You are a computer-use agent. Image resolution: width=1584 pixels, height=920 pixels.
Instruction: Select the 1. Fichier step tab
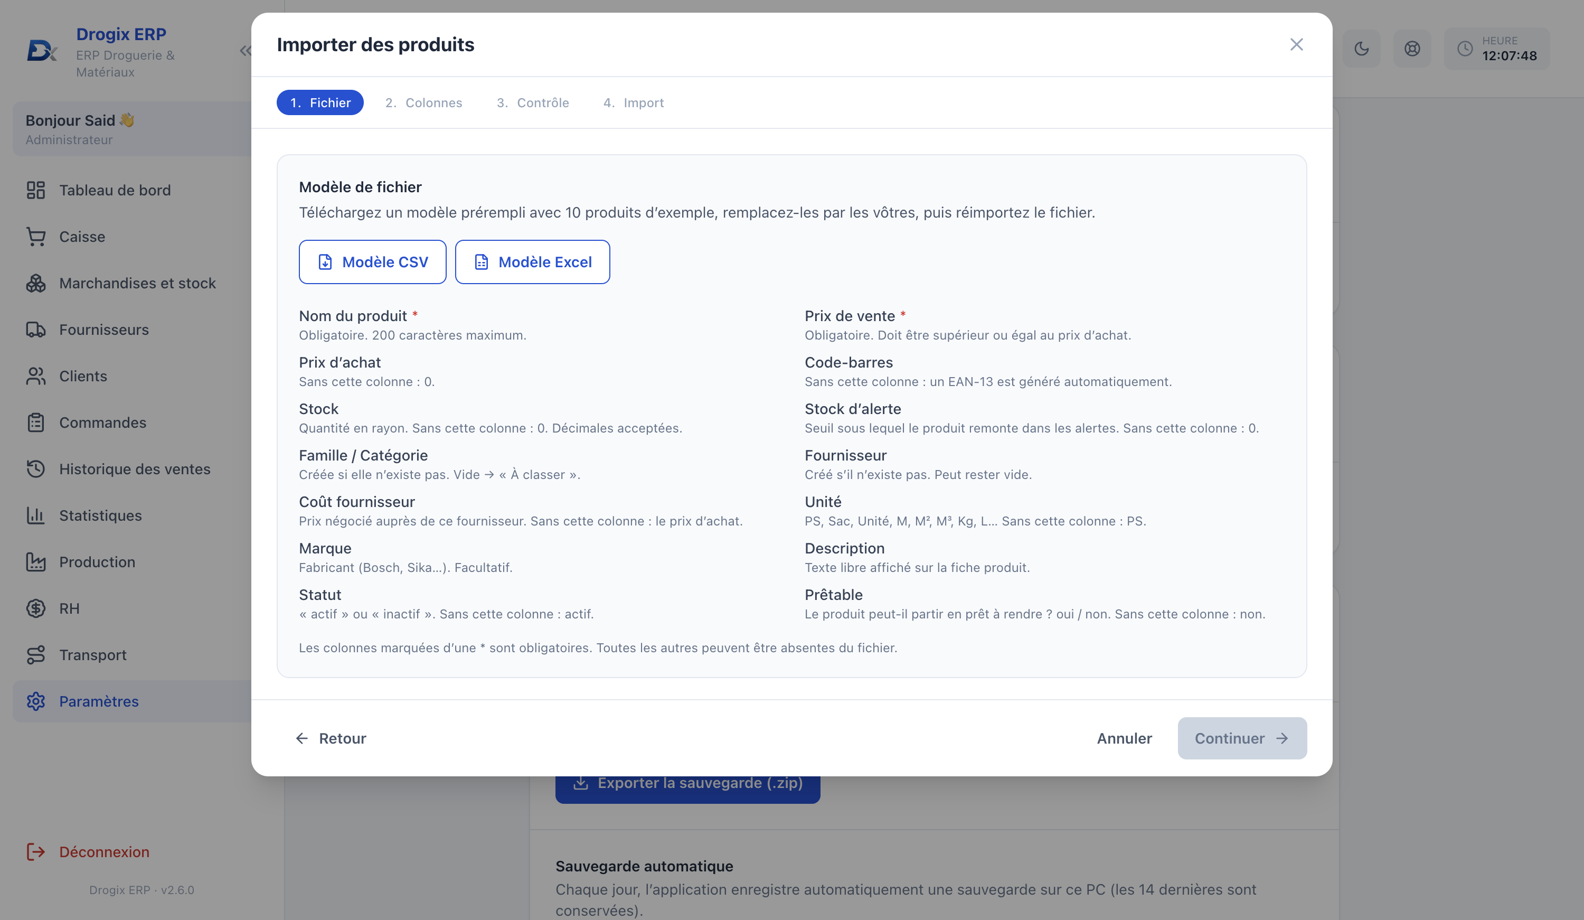click(x=320, y=102)
